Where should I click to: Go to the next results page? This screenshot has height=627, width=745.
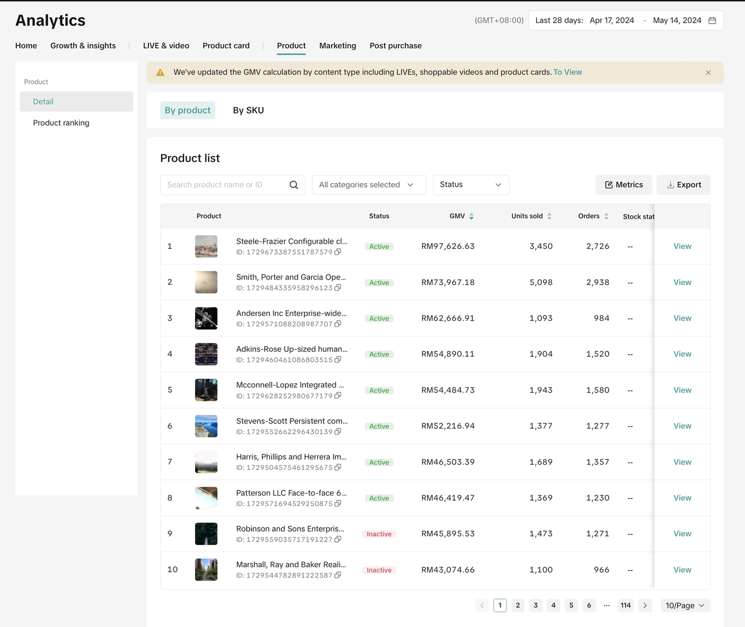coord(645,605)
